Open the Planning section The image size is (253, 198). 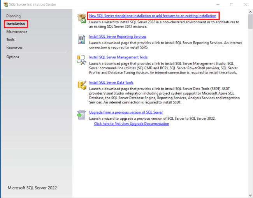pos(13,16)
